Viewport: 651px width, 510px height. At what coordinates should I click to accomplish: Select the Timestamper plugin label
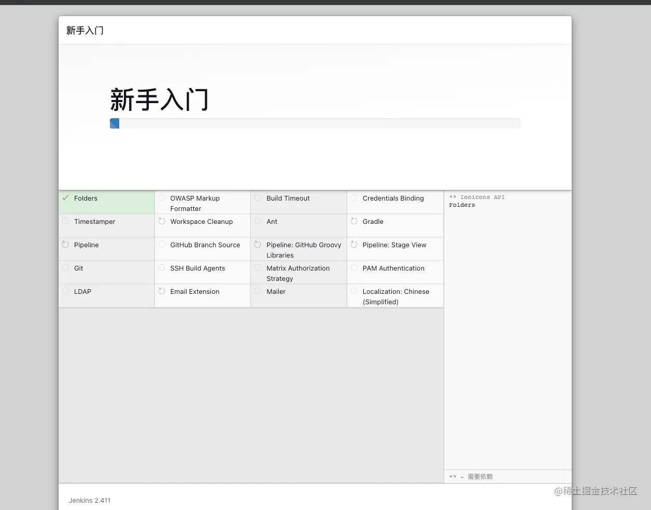(x=94, y=221)
